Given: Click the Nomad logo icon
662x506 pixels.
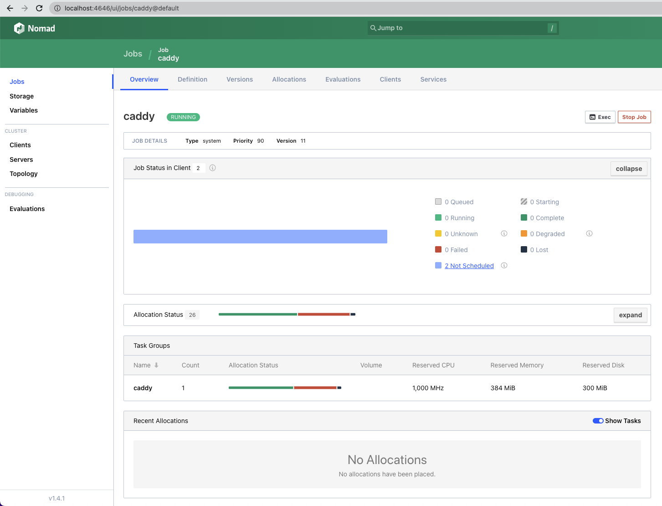Looking at the screenshot, I should (19, 28).
